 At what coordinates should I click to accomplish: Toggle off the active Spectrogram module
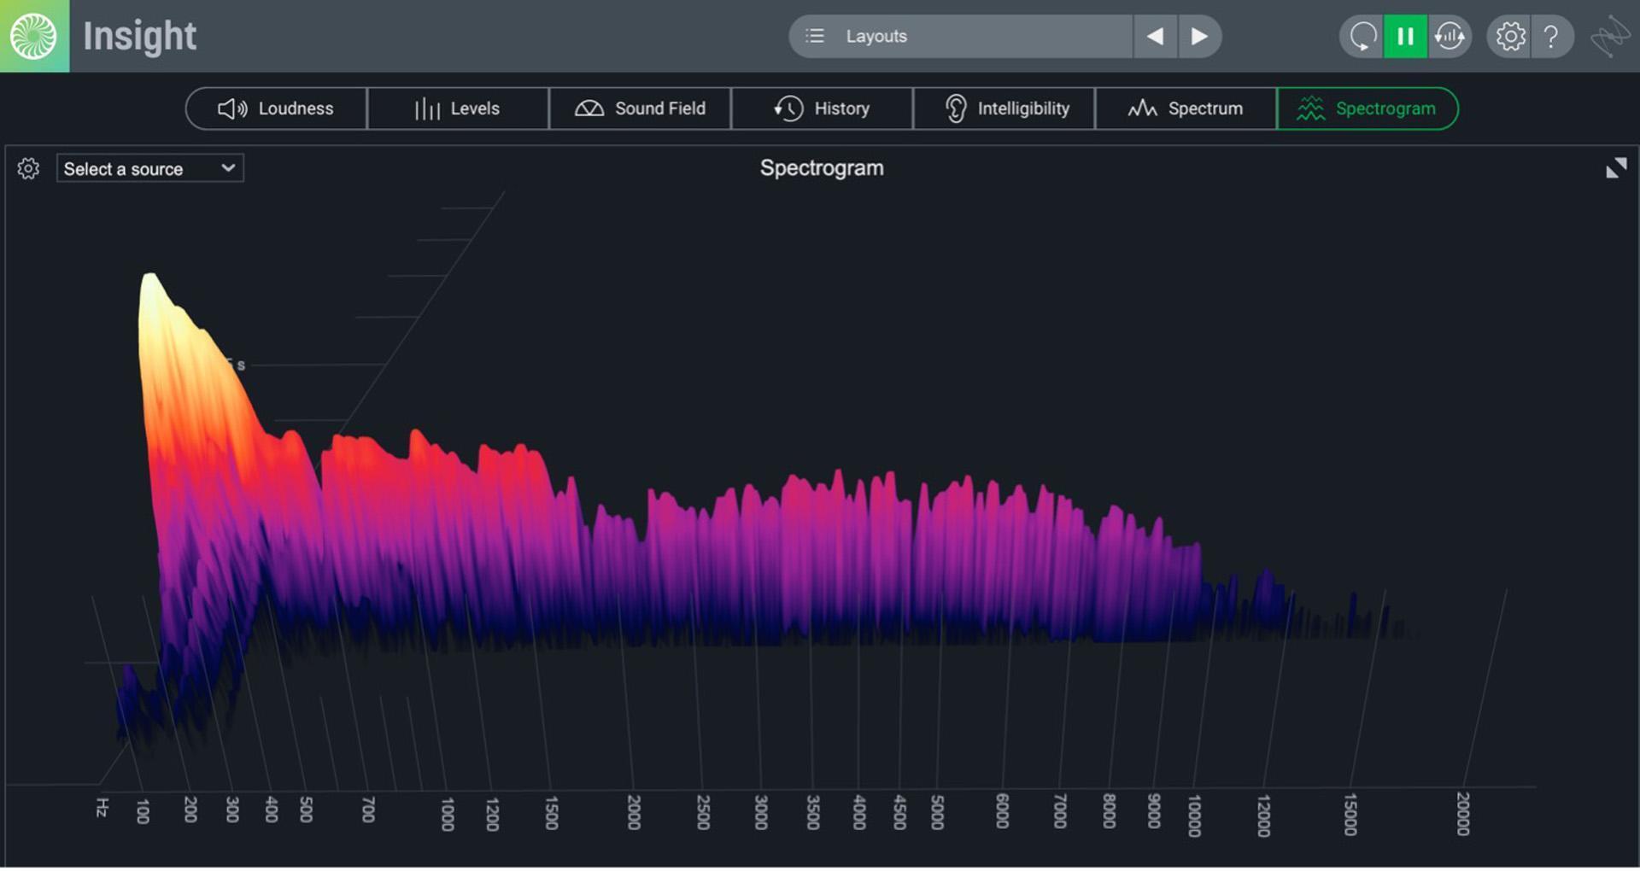point(1367,108)
